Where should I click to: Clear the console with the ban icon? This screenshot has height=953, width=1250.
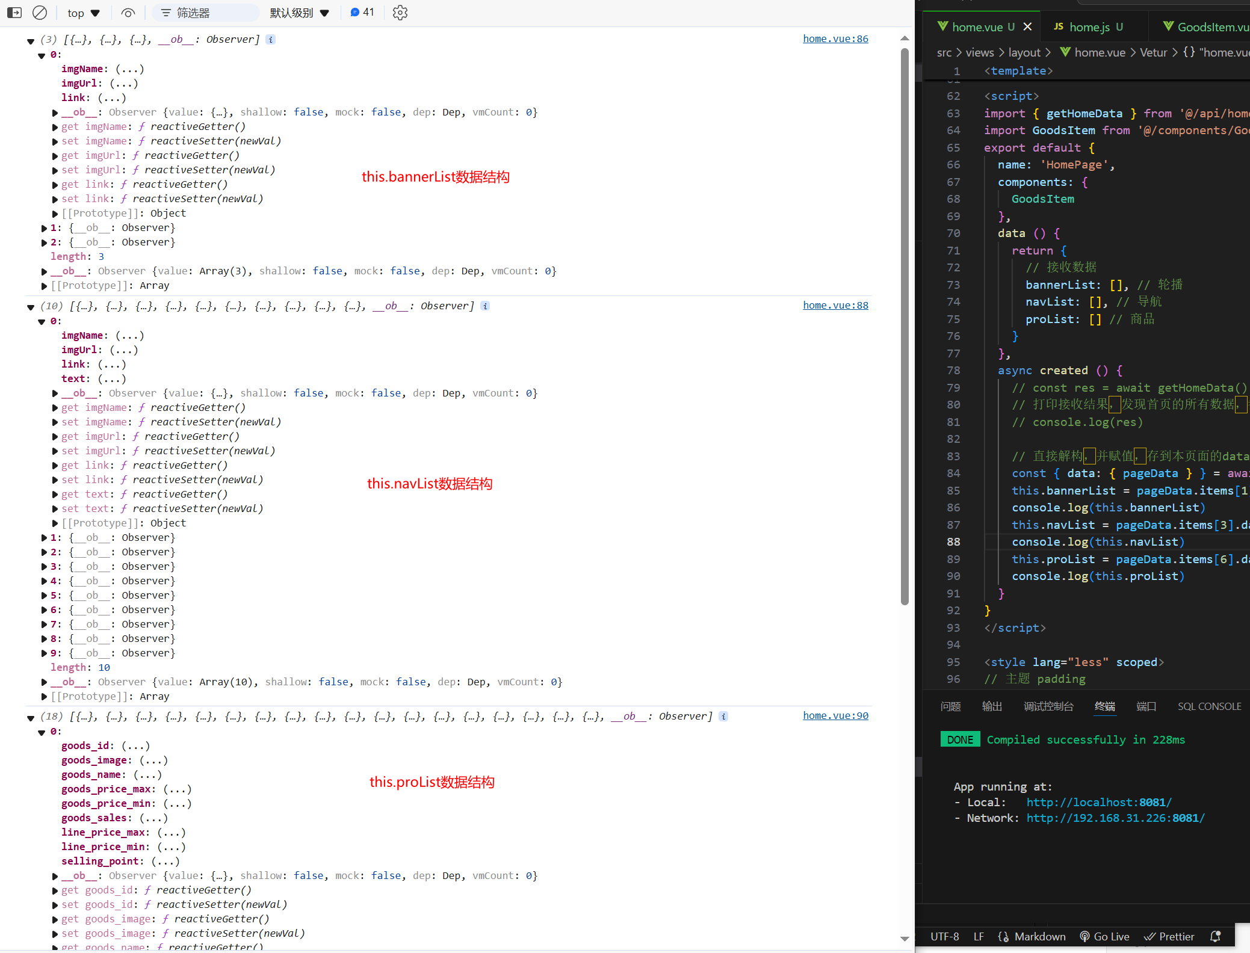coord(40,13)
